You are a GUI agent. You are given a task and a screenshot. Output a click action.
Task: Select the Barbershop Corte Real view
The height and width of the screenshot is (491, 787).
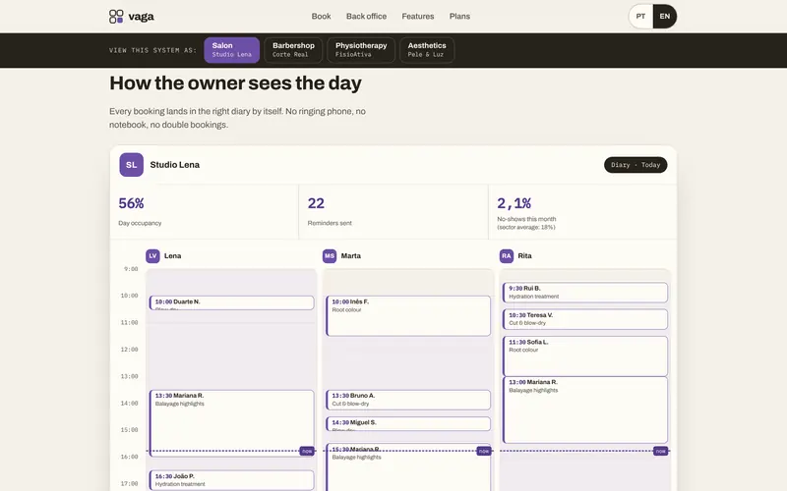pyautogui.click(x=293, y=50)
